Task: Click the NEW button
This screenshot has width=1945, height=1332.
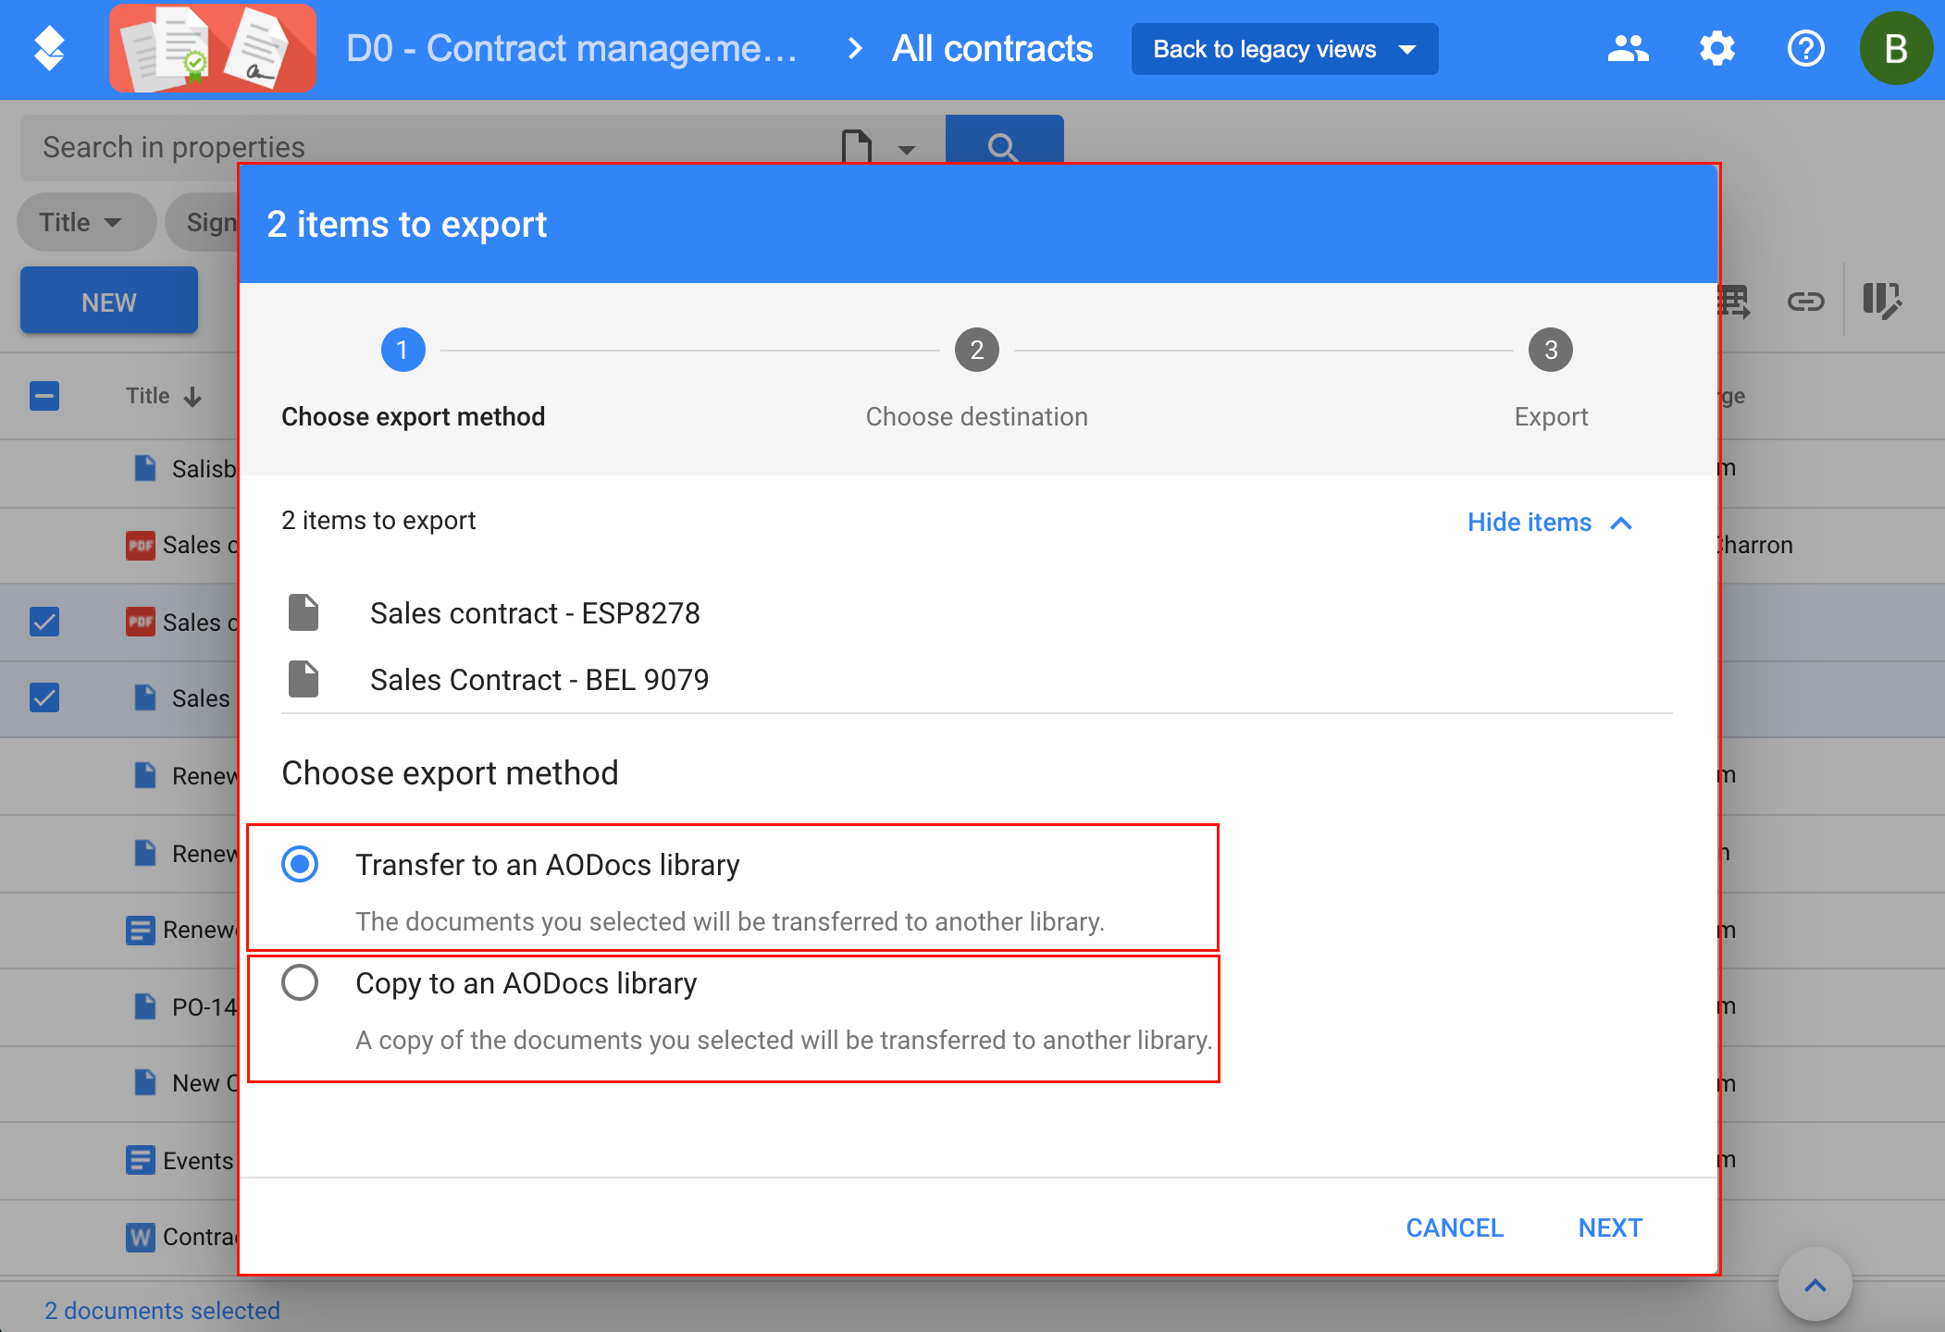Action: coord(109,301)
